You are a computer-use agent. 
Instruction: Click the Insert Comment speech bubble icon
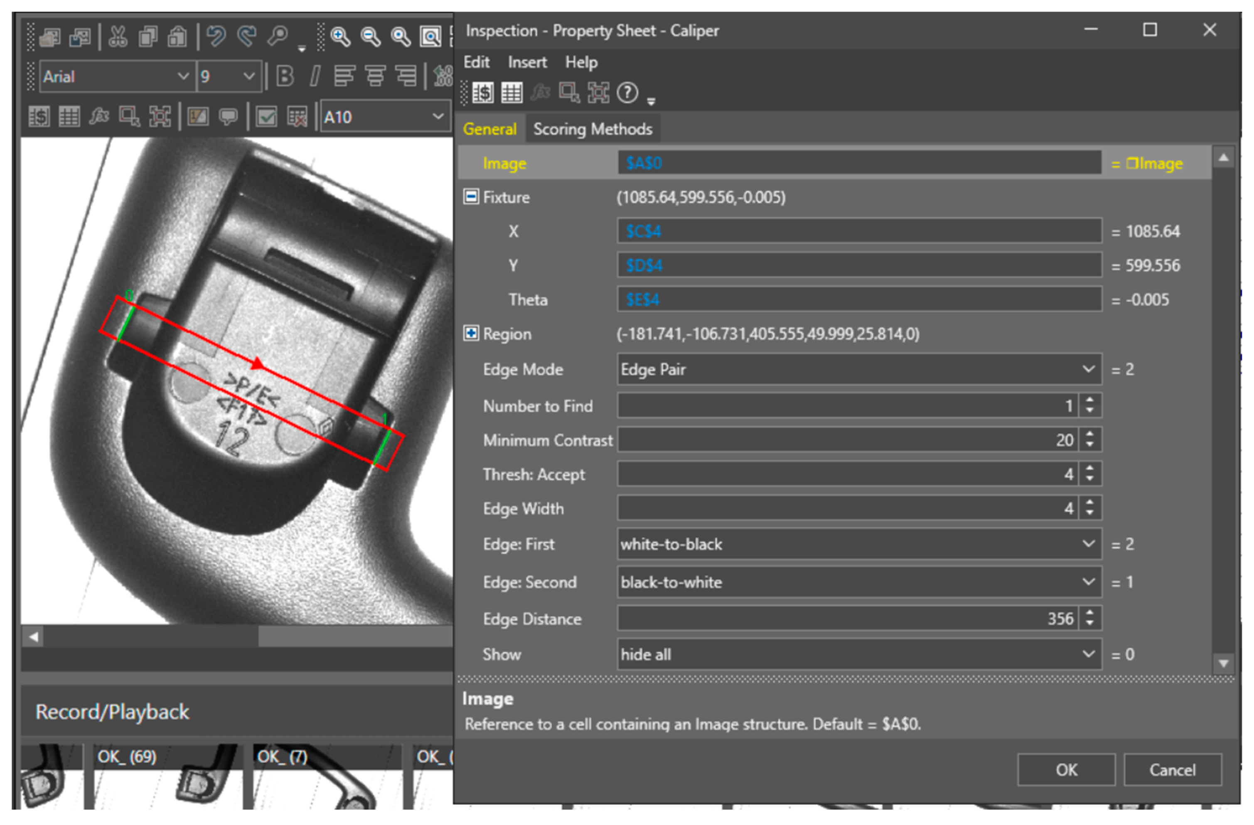click(228, 116)
